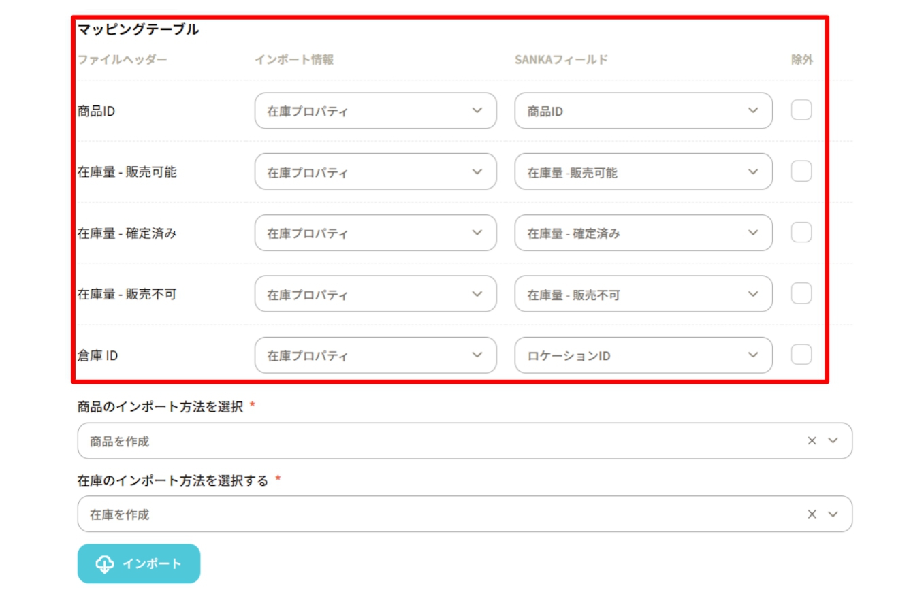Click the 商品を作成 import method field
The width and height of the screenshot is (911, 590).
coord(436,441)
